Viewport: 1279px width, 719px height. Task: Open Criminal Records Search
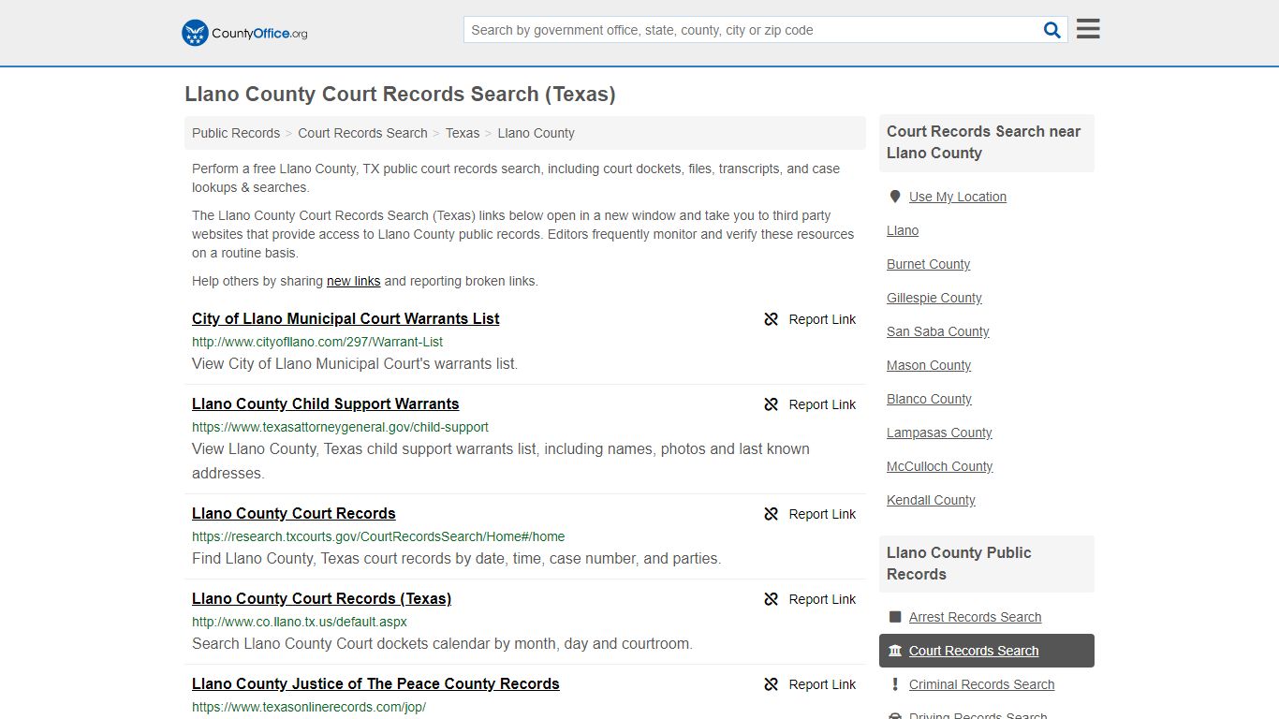981,684
